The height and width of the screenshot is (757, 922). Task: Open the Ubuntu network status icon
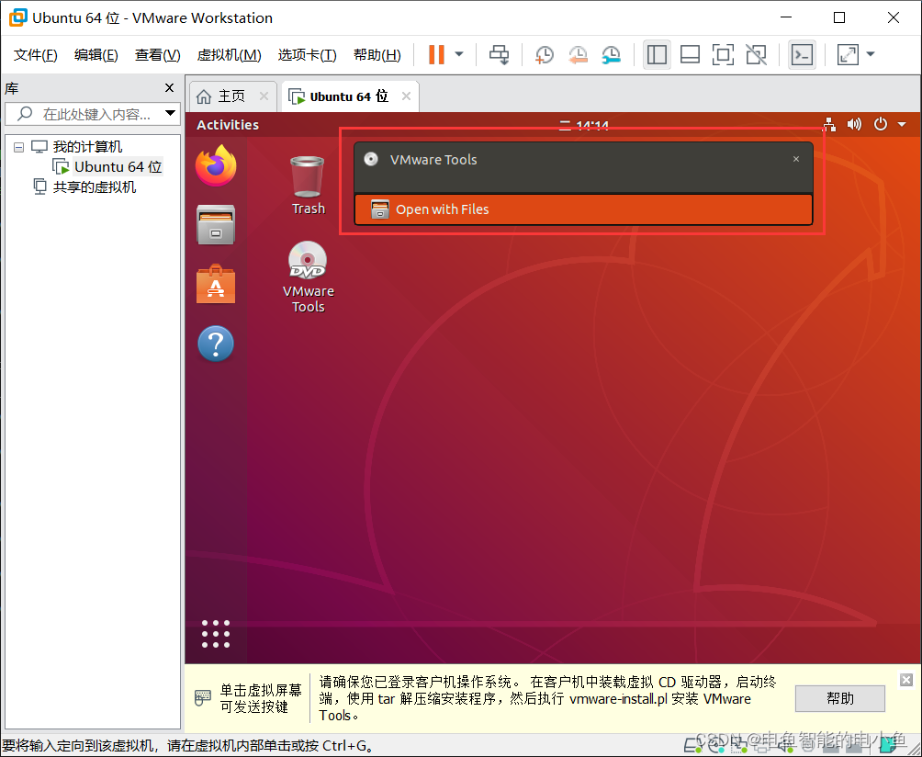coord(829,124)
